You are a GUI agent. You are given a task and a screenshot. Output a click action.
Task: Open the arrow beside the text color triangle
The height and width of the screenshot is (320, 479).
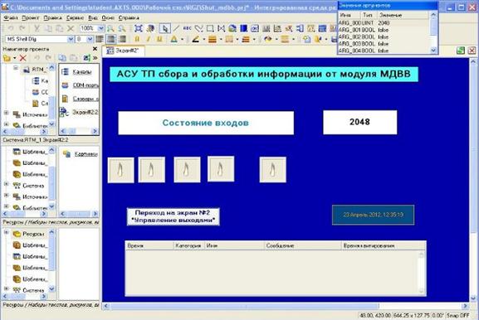tap(183, 39)
